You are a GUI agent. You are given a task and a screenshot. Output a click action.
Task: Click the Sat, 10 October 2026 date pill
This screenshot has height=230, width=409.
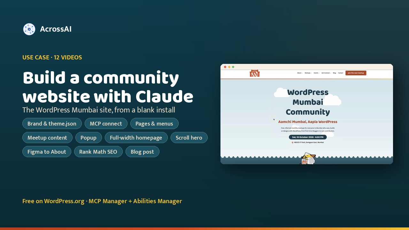[x=308, y=137]
